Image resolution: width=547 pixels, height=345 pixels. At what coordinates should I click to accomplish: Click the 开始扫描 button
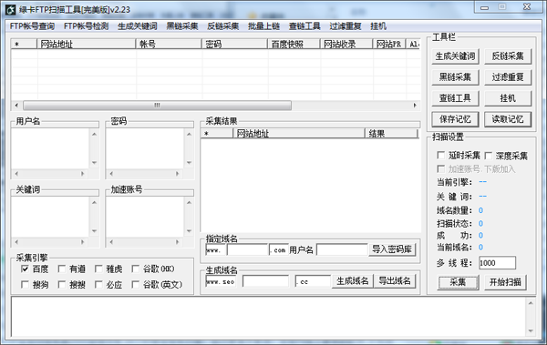pos(505,282)
